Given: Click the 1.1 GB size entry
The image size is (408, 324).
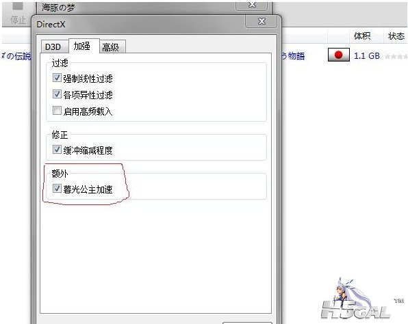Looking at the screenshot, I should pyautogui.click(x=366, y=55).
